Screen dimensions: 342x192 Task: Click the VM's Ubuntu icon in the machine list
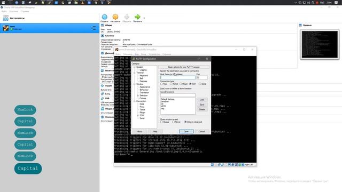click(6, 28)
